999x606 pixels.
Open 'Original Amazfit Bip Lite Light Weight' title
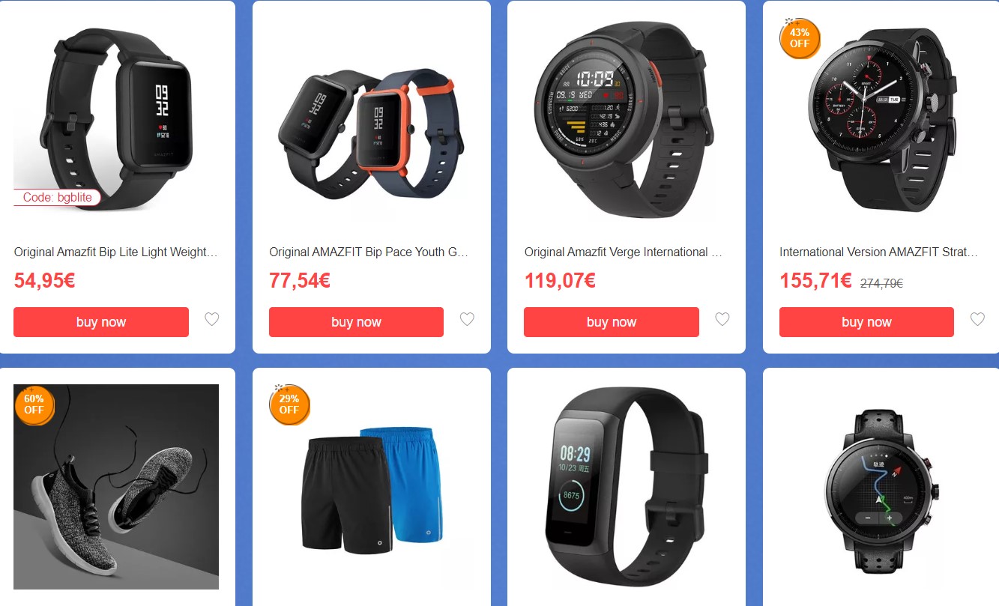point(116,252)
